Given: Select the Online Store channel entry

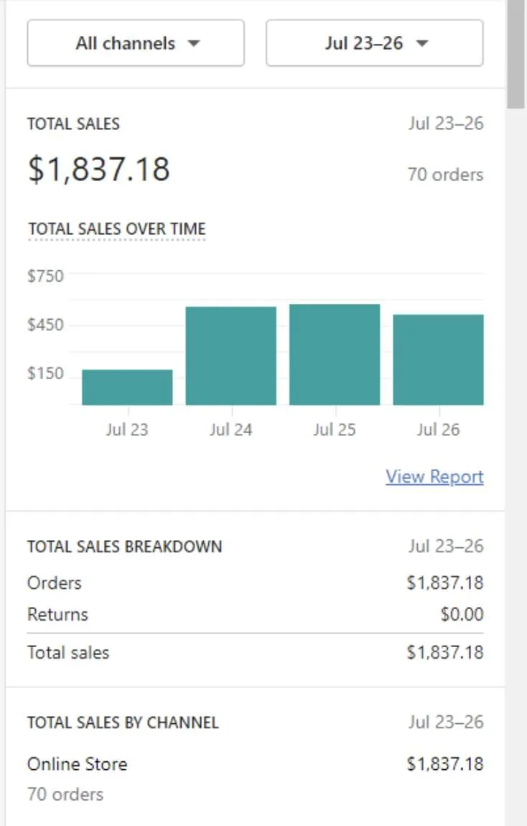Looking at the screenshot, I should 77,764.
